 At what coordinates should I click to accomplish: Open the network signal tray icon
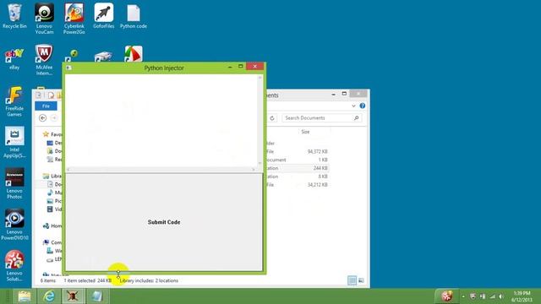pos(492,296)
